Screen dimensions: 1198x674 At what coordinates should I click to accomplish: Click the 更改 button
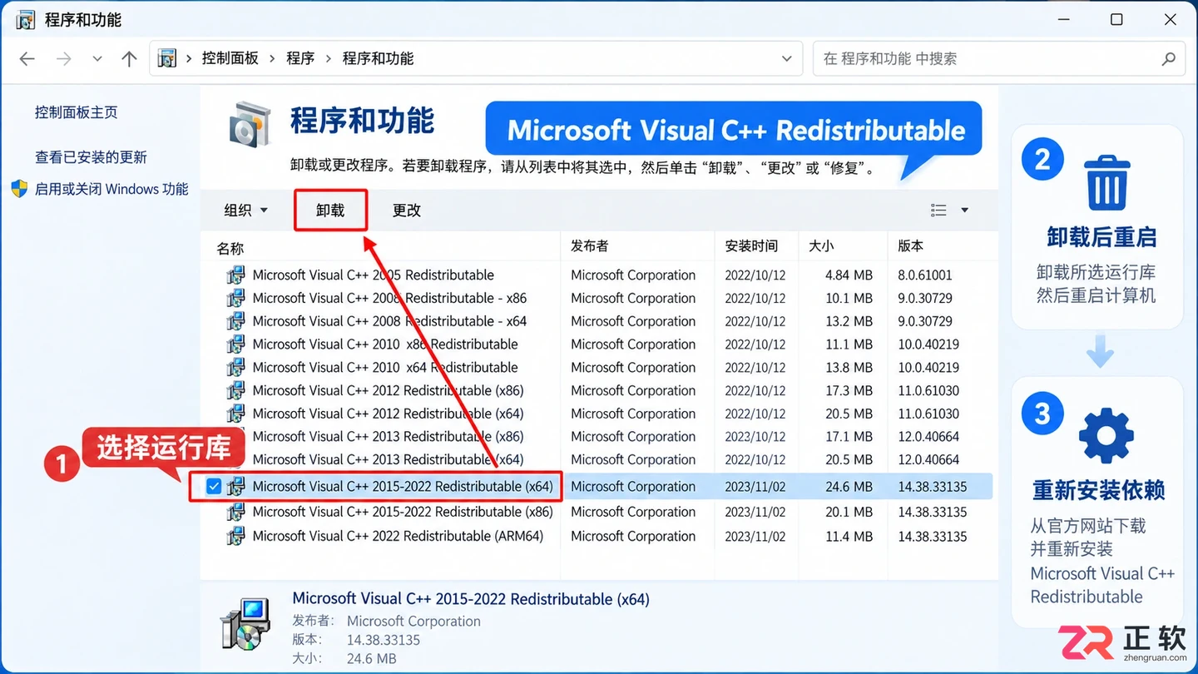(x=407, y=211)
